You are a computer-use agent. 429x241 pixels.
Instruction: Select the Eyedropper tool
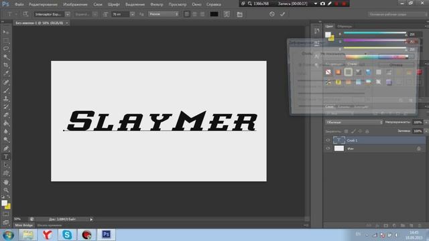6,73
